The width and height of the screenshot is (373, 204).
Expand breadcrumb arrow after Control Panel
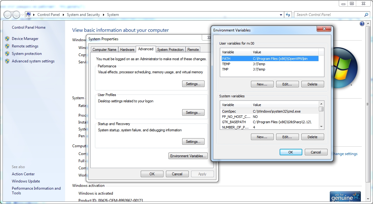[x=64, y=15]
